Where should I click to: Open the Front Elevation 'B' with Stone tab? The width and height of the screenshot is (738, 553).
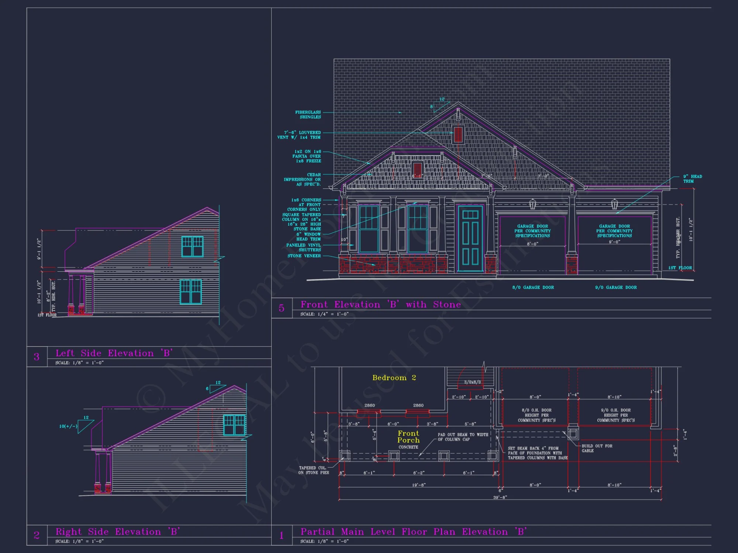tap(380, 305)
